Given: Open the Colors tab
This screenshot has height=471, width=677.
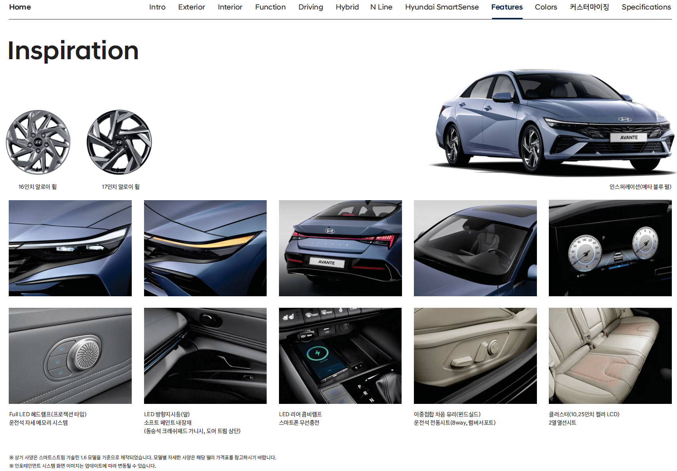Looking at the screenshot, I should click(546, 7).
